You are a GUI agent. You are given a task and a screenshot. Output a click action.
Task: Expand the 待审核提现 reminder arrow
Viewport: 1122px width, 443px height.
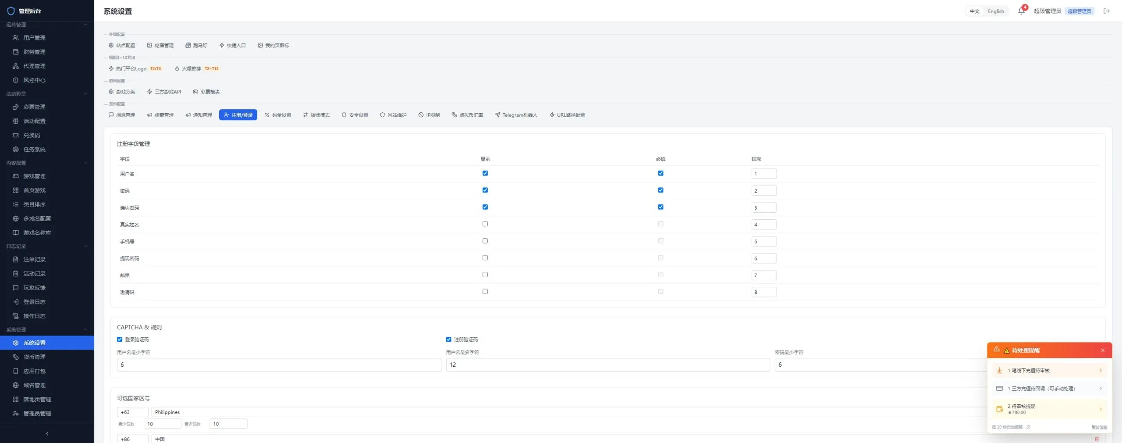click(x=1101, y=409)
